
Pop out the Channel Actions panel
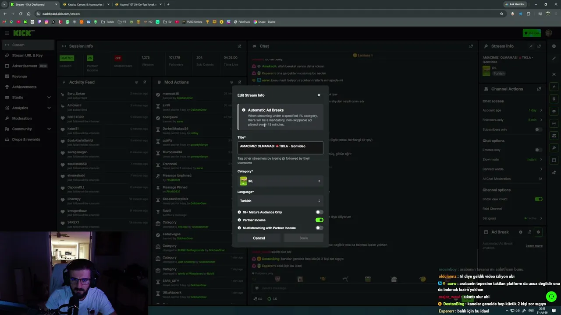point(539,89)
